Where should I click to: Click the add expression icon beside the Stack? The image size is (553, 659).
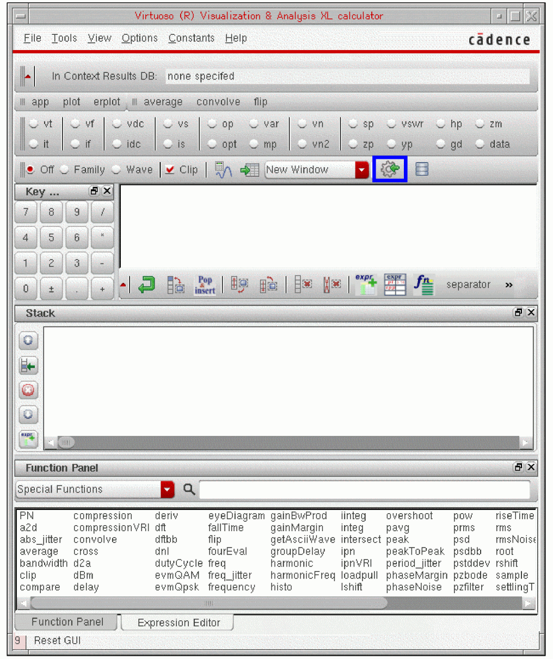(x=28, y=439)
